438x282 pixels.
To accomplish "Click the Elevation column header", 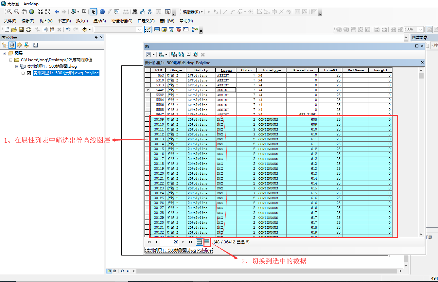I will coord(303,70).
